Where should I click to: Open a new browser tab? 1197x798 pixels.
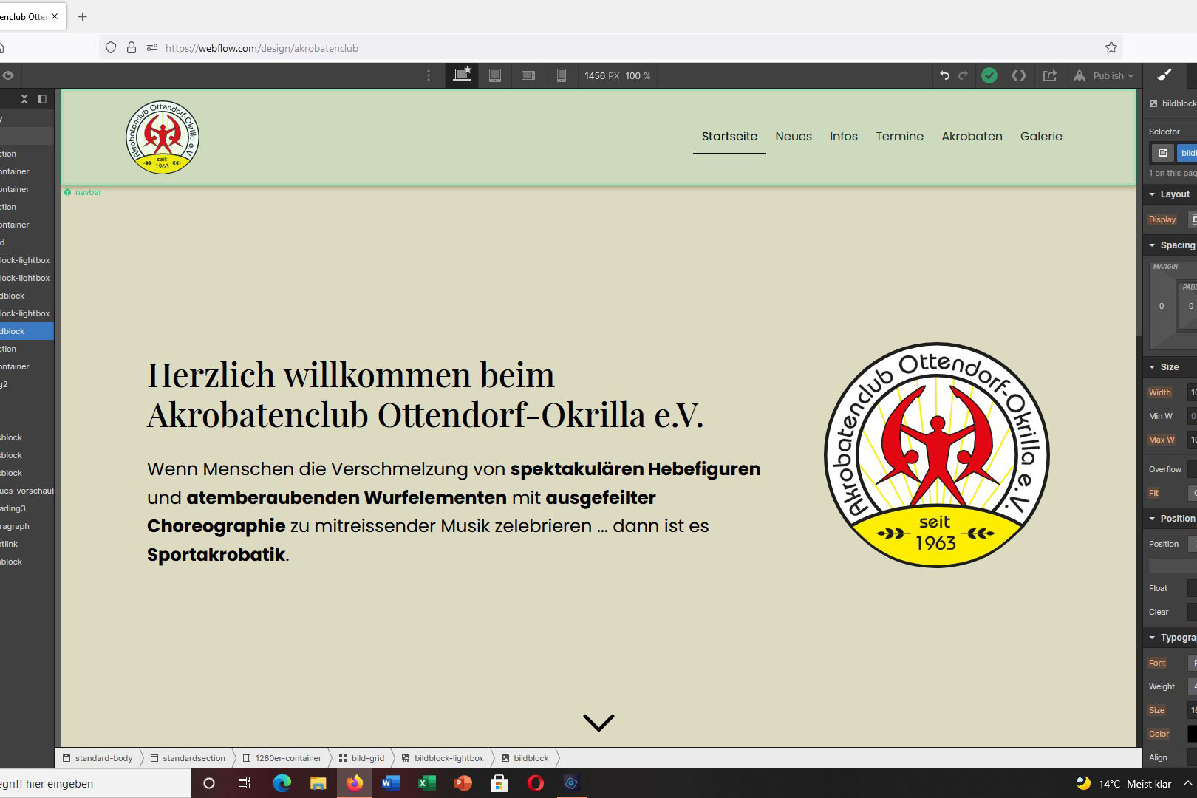tap(82, 16)
